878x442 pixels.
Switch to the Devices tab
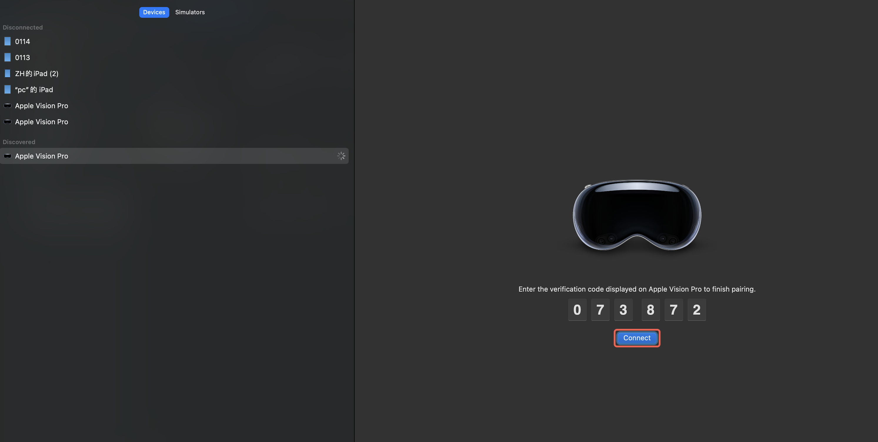154,12
